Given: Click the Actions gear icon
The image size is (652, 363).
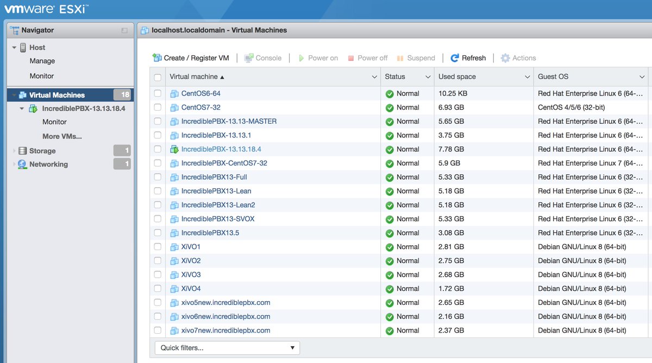Looking at the screenshot, I should [x=505, y=58].
